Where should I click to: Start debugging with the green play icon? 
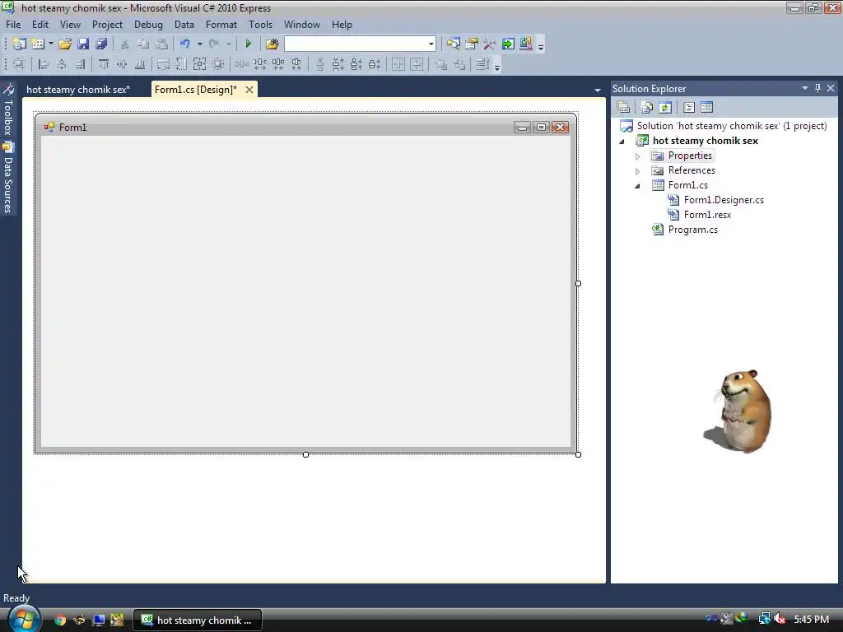click(248, 44)
